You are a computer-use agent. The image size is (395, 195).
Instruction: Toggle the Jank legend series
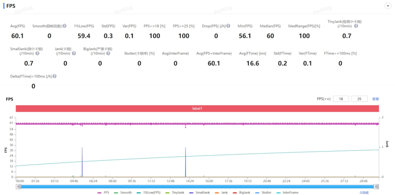221,192
